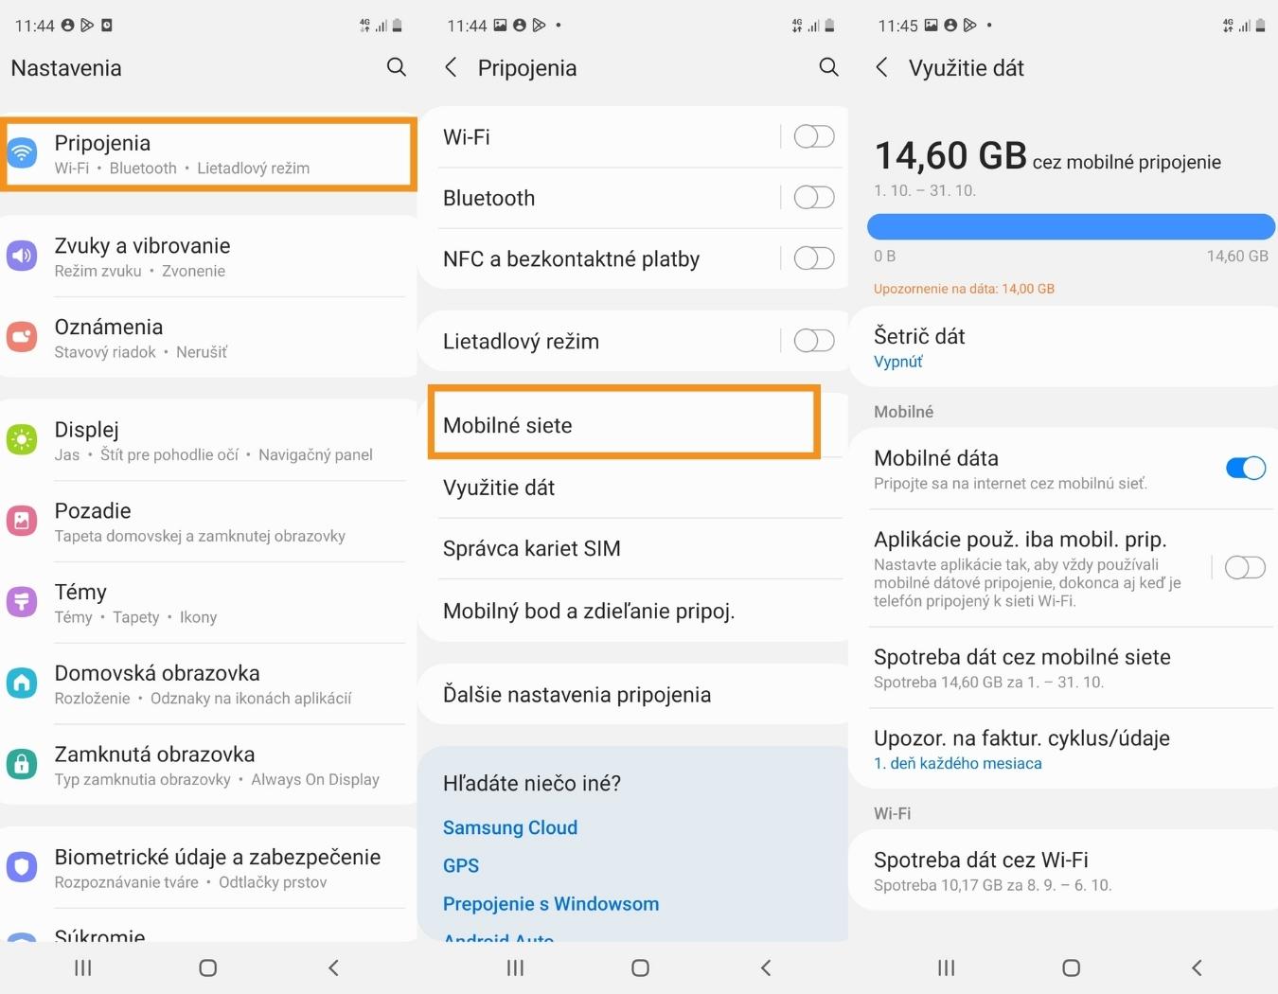Open Pripojenia settings entry
The image size is (1278, 994).
[x=208, y=154]
